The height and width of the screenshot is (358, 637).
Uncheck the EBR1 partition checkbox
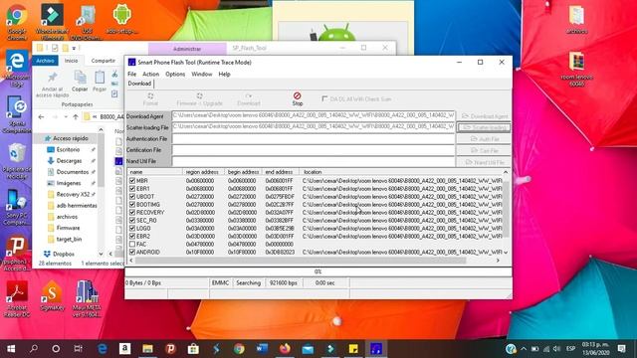pos(132,188)
